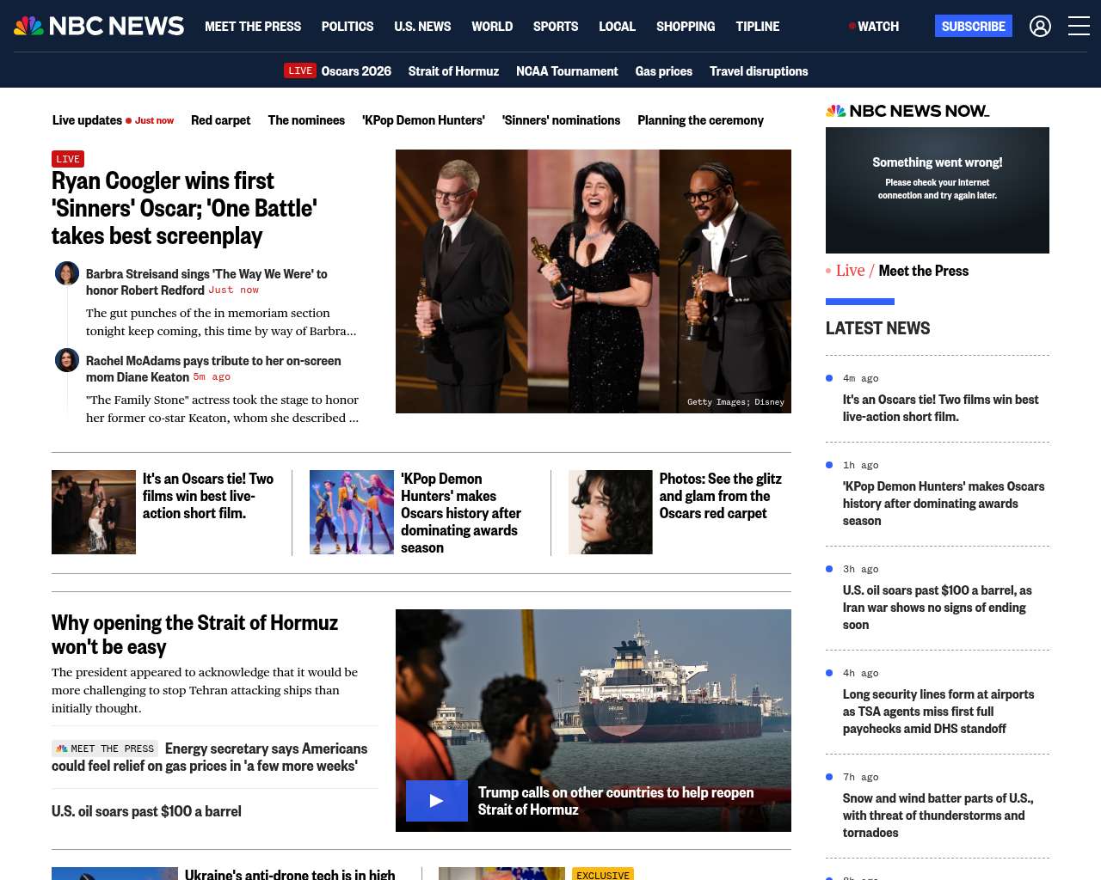The image size is (1101, 880).
Task: Open 'U.S. oil soars past $100 a barrel' link
Action: pos(146,811)
